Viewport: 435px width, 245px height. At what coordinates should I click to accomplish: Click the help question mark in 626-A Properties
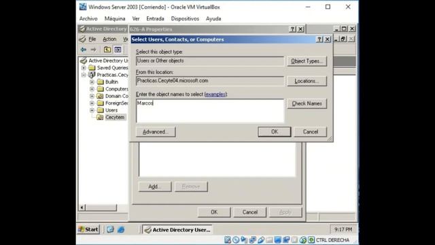pyautogui.click(x=292, y=29)
